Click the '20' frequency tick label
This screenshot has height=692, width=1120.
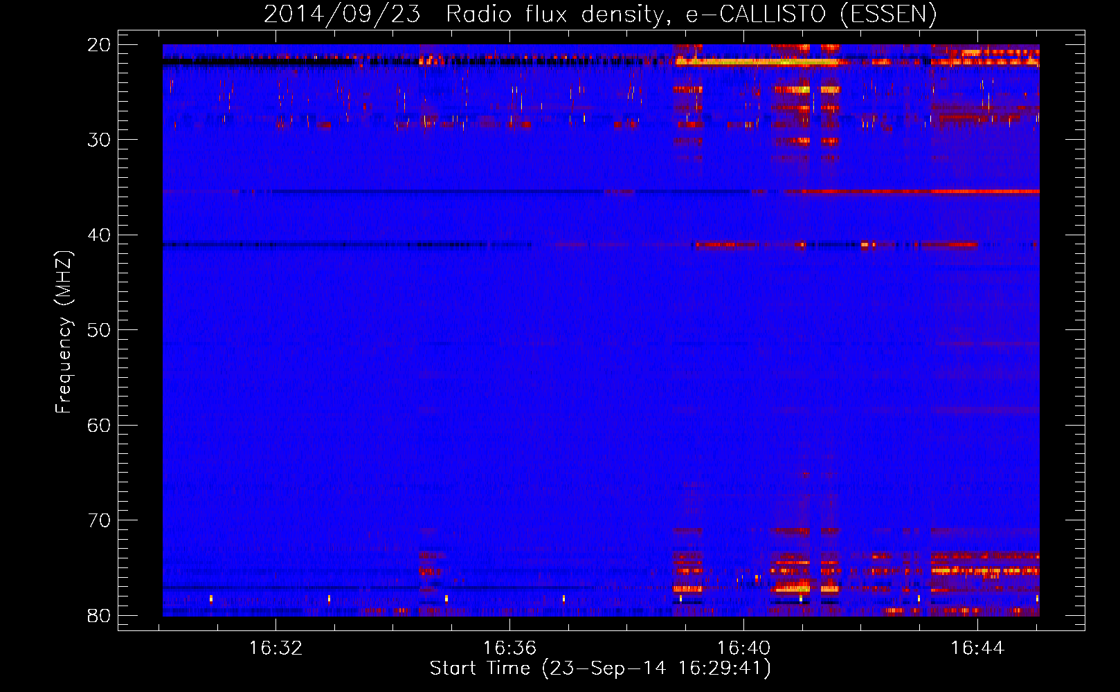(x=100, y=45)
